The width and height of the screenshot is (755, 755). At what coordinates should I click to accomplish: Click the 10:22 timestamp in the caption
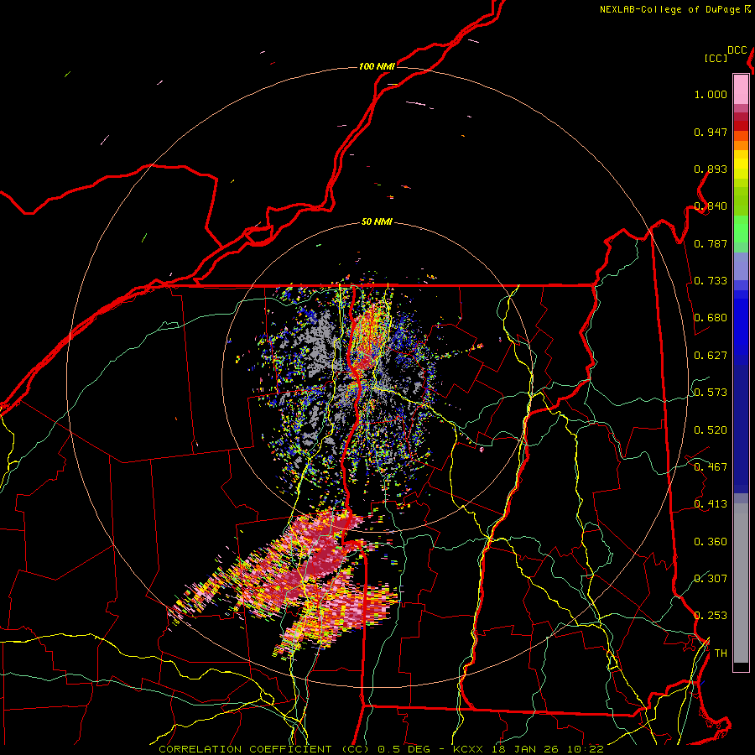point(584,749)
